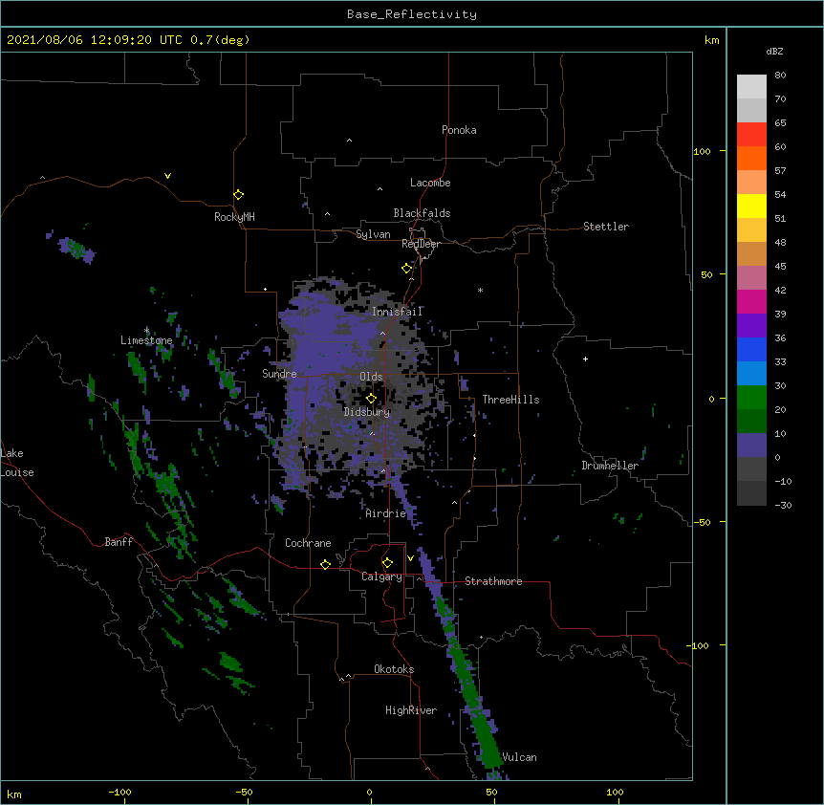The height and width of the screenshot is (805, 824).
Task: Click the legend value -30
Action: pos(783,506)
